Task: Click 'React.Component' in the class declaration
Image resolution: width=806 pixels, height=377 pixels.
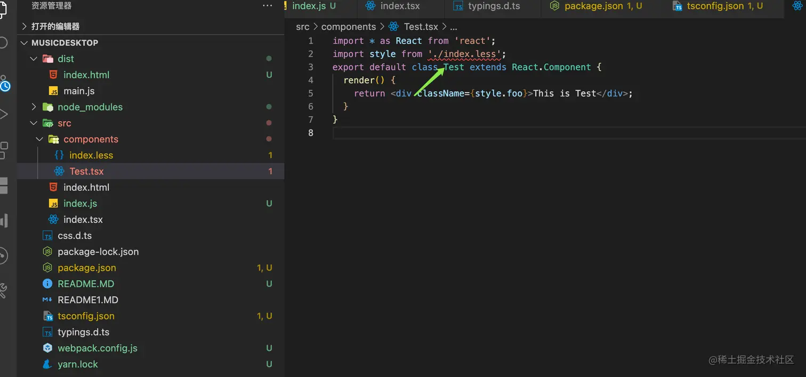Action: point(551,67)
